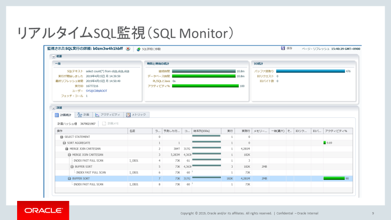391x220 pixels.
Task: Sort by the 名前 column header
Action: pos(140,131)
